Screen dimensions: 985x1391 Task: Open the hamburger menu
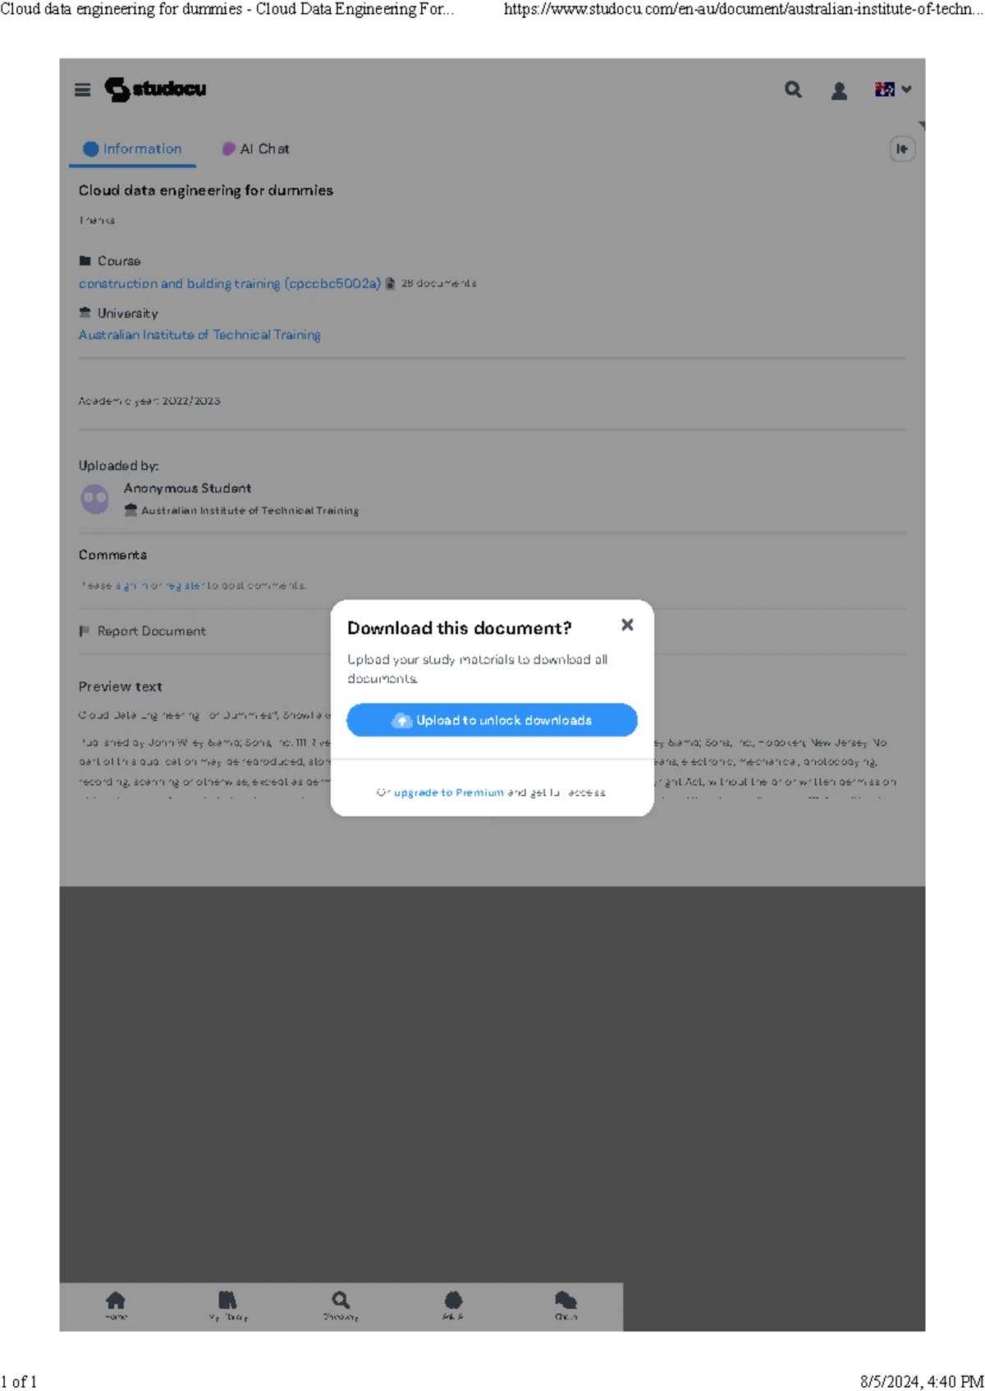[x=82, y=90]
